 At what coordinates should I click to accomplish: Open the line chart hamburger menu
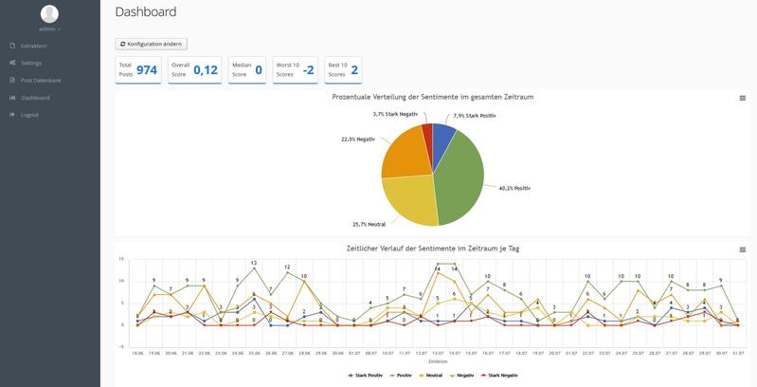[742, 249]
